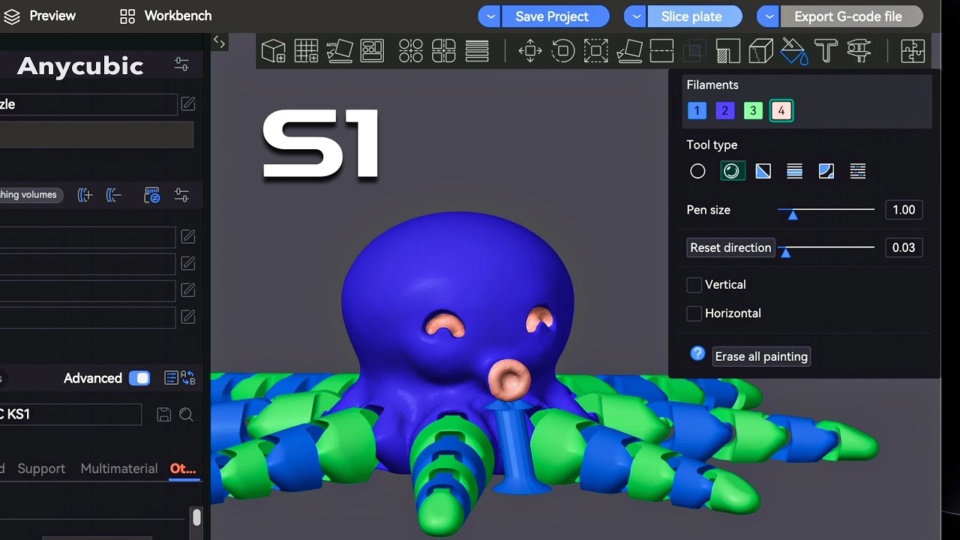Click the flushing volumes button
The height and width of the screenshot is (540, 960).
coord(31,195)
